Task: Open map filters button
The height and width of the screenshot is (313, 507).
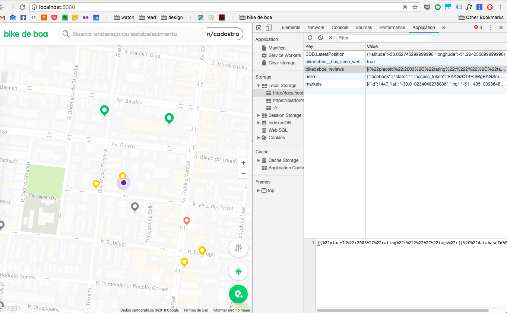Action: (x=238, y=248)
